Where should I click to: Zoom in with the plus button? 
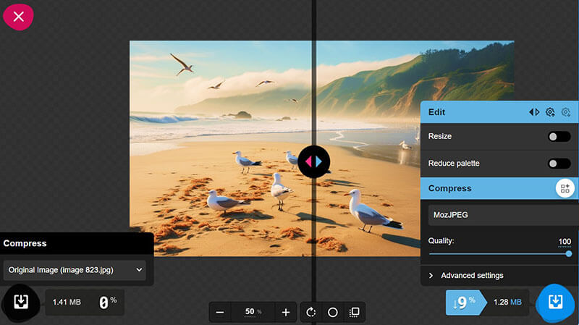coord(286,312)
